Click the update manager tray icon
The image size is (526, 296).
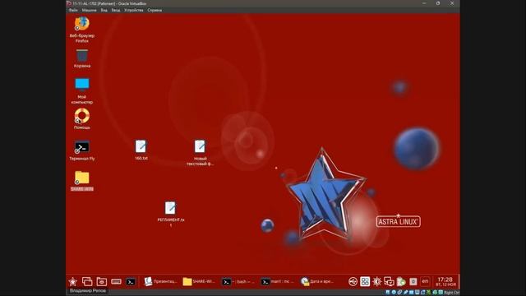point(401,281)
